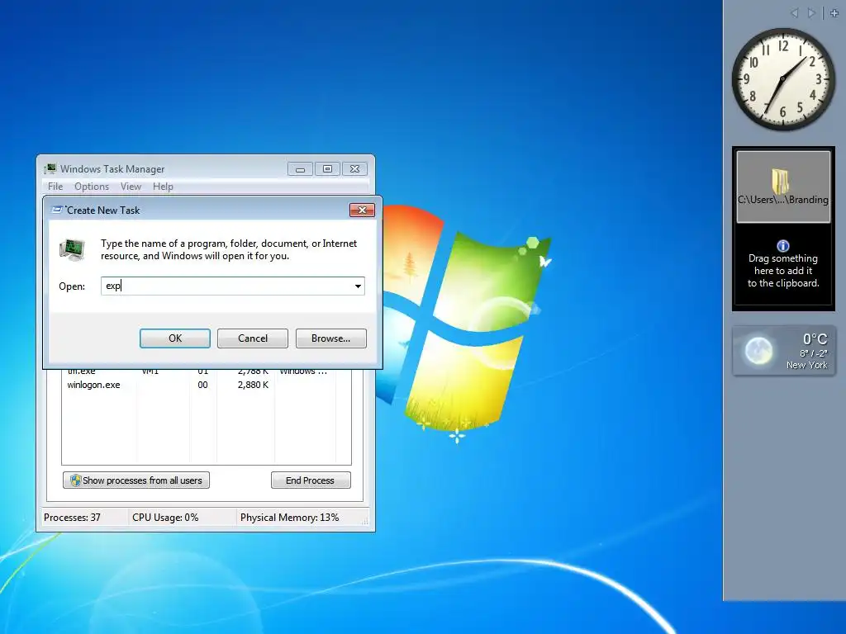
Task: Click the Create New Task title icon
Action: point(57,211)
